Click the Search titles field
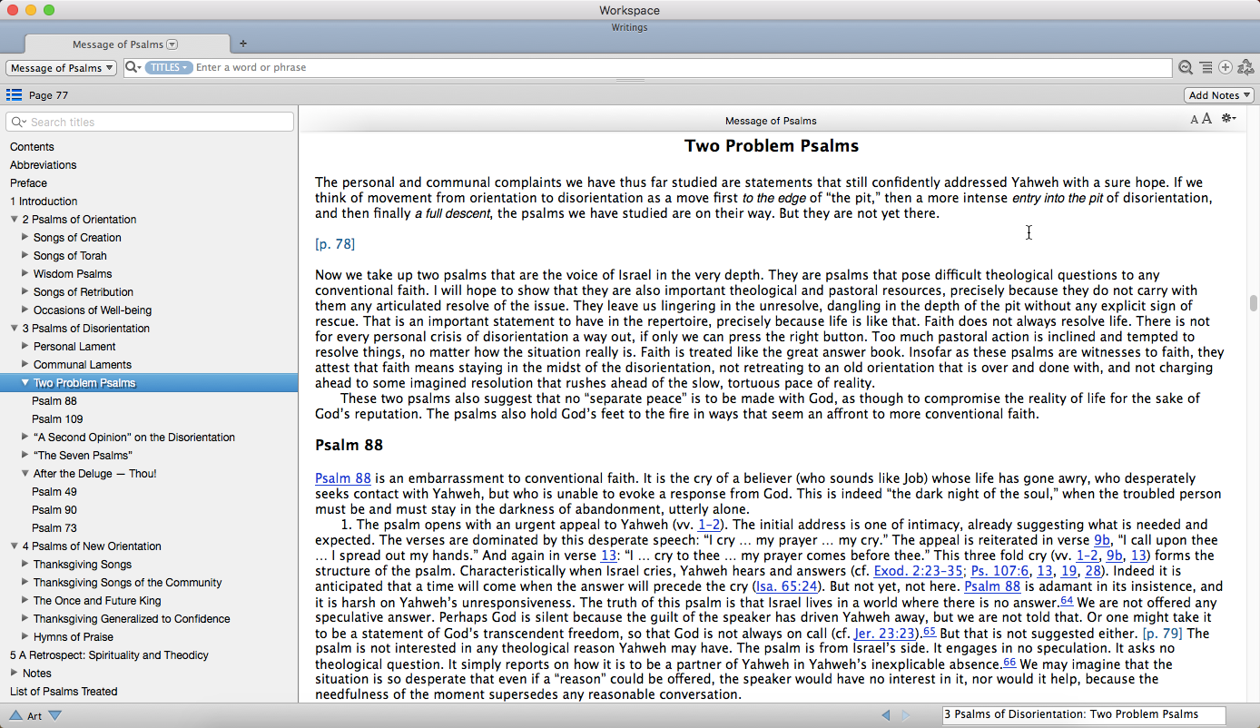 click(x=150, y=122)
